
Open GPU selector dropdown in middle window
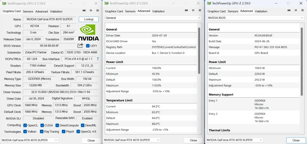click(132, 140)
